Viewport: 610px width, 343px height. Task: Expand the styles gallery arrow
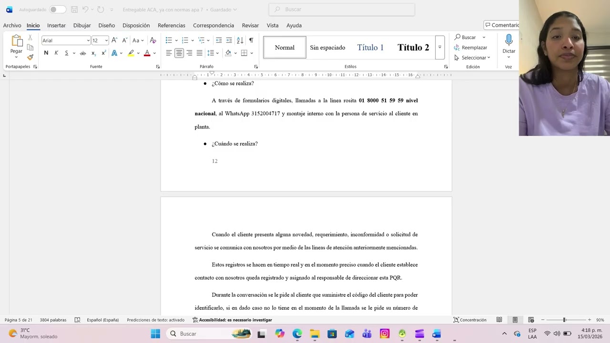pyautogui.click(x=439, y=47)
